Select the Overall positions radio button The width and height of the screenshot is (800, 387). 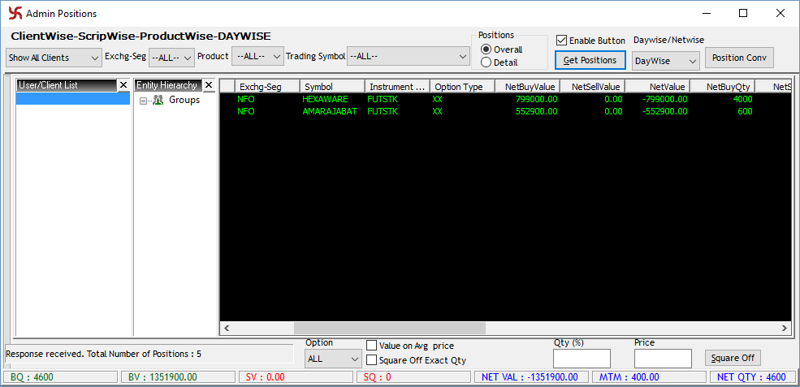486,50
